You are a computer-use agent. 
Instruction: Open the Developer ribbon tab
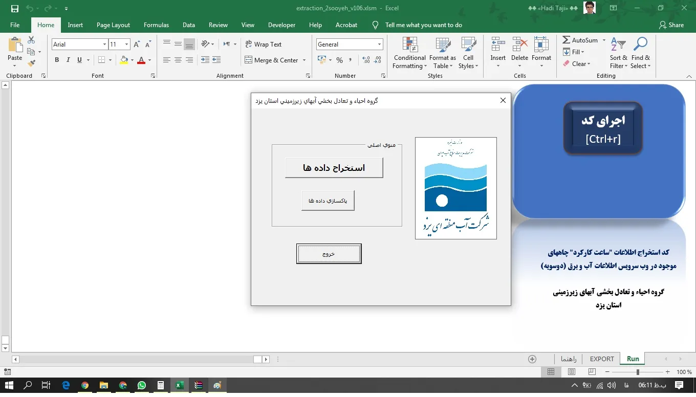point(281,25)
